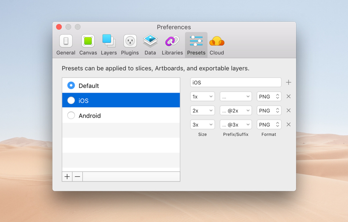Viewport: 348px width, 222px height.
Task: Select the Presets tab label
Action: (x=196, y=53)
